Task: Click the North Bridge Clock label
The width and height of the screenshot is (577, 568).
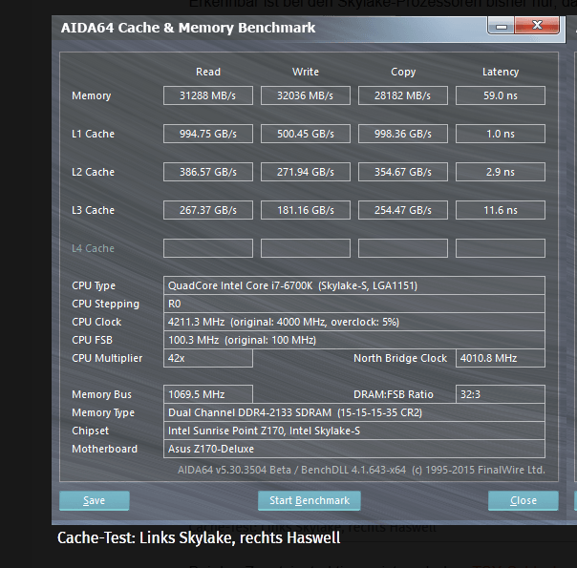Action: (x=400, y=358)
